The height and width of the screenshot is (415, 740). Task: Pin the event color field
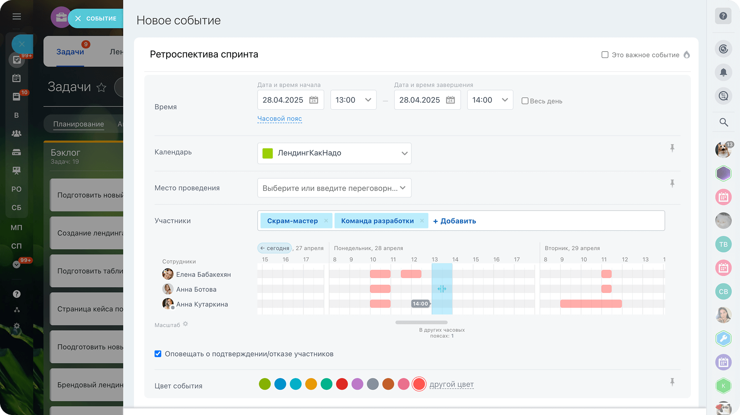[672, 382]
